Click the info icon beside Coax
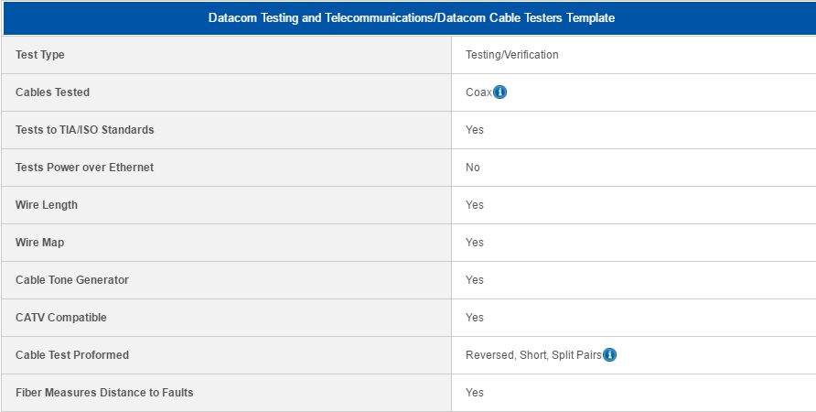Image resolution: width=816 pixels, height=412 pixels. tap(499, 92)
